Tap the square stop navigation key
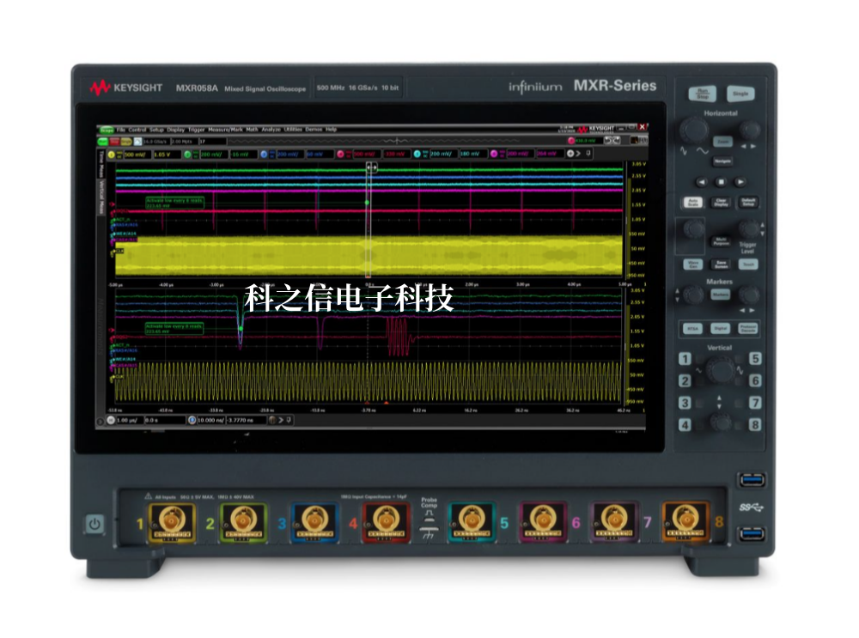859x638 pixels. pos(721,182)
